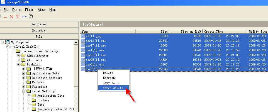Click the file icon of new5[1].exe
Image resolution: width=268 pixels, height=112 pixels.
pos(83,64)
